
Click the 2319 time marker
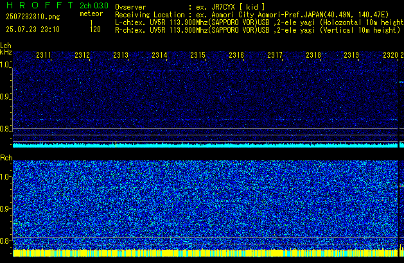pos(351,55)
